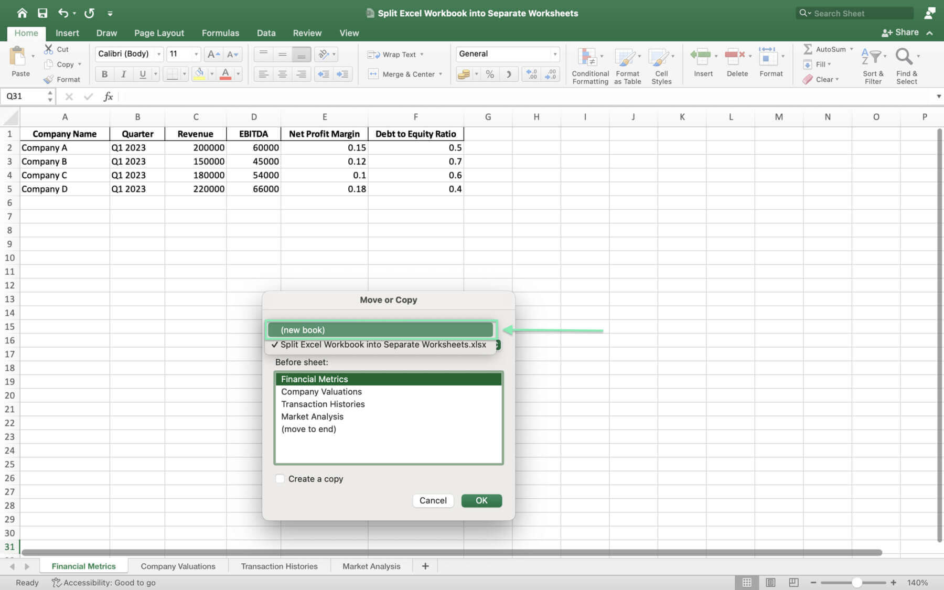Switch to the Insert ribbon tab
The width and height of the screenshot is (944, 590).
67,33
